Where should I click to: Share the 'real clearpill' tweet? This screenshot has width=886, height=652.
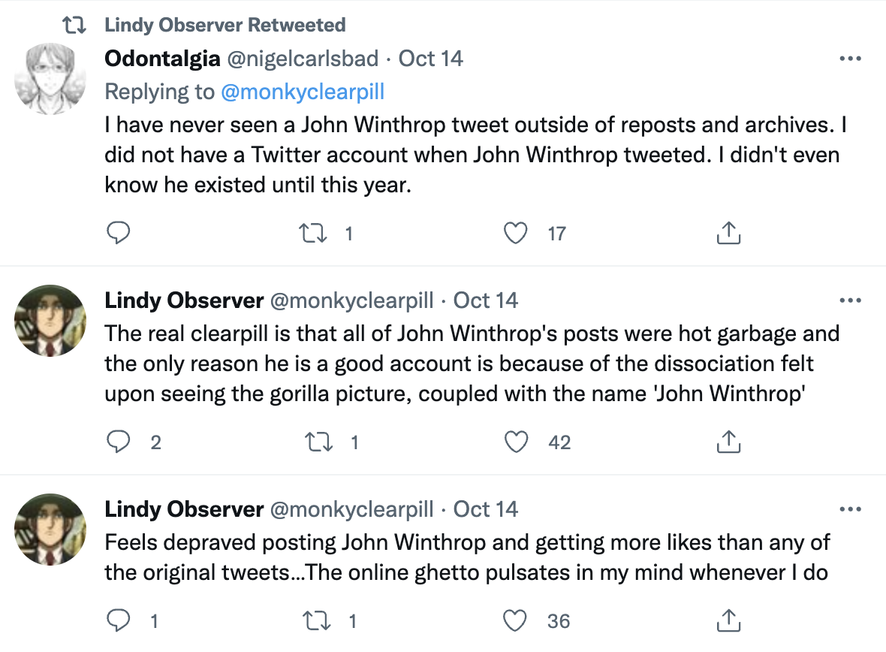pyautogui.click(x=728, y=442)
